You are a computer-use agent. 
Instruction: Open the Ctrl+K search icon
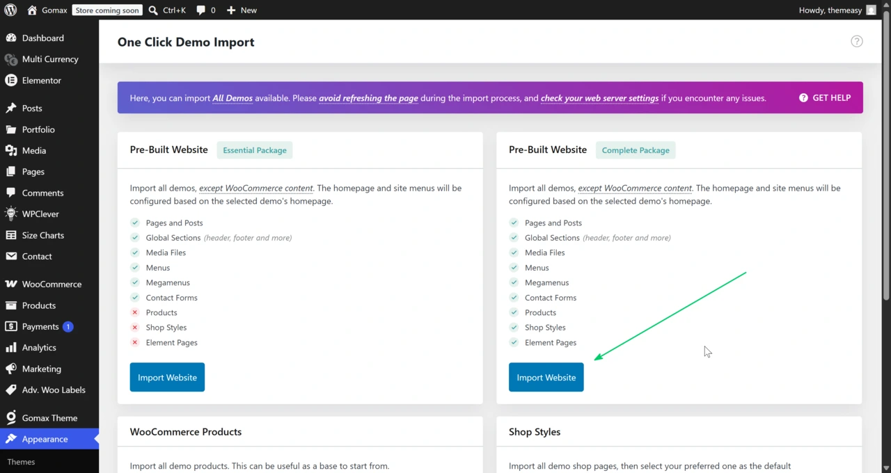pyautogui.click(x=153, y=10)
